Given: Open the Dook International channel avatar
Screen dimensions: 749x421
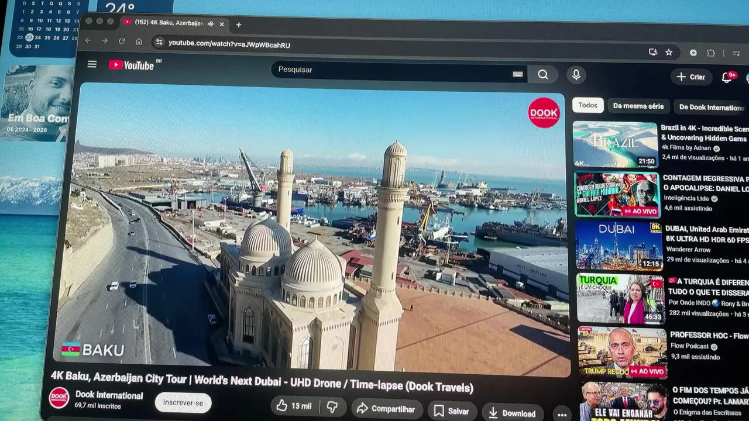Looking at the screenshot, I should (59, 398).
